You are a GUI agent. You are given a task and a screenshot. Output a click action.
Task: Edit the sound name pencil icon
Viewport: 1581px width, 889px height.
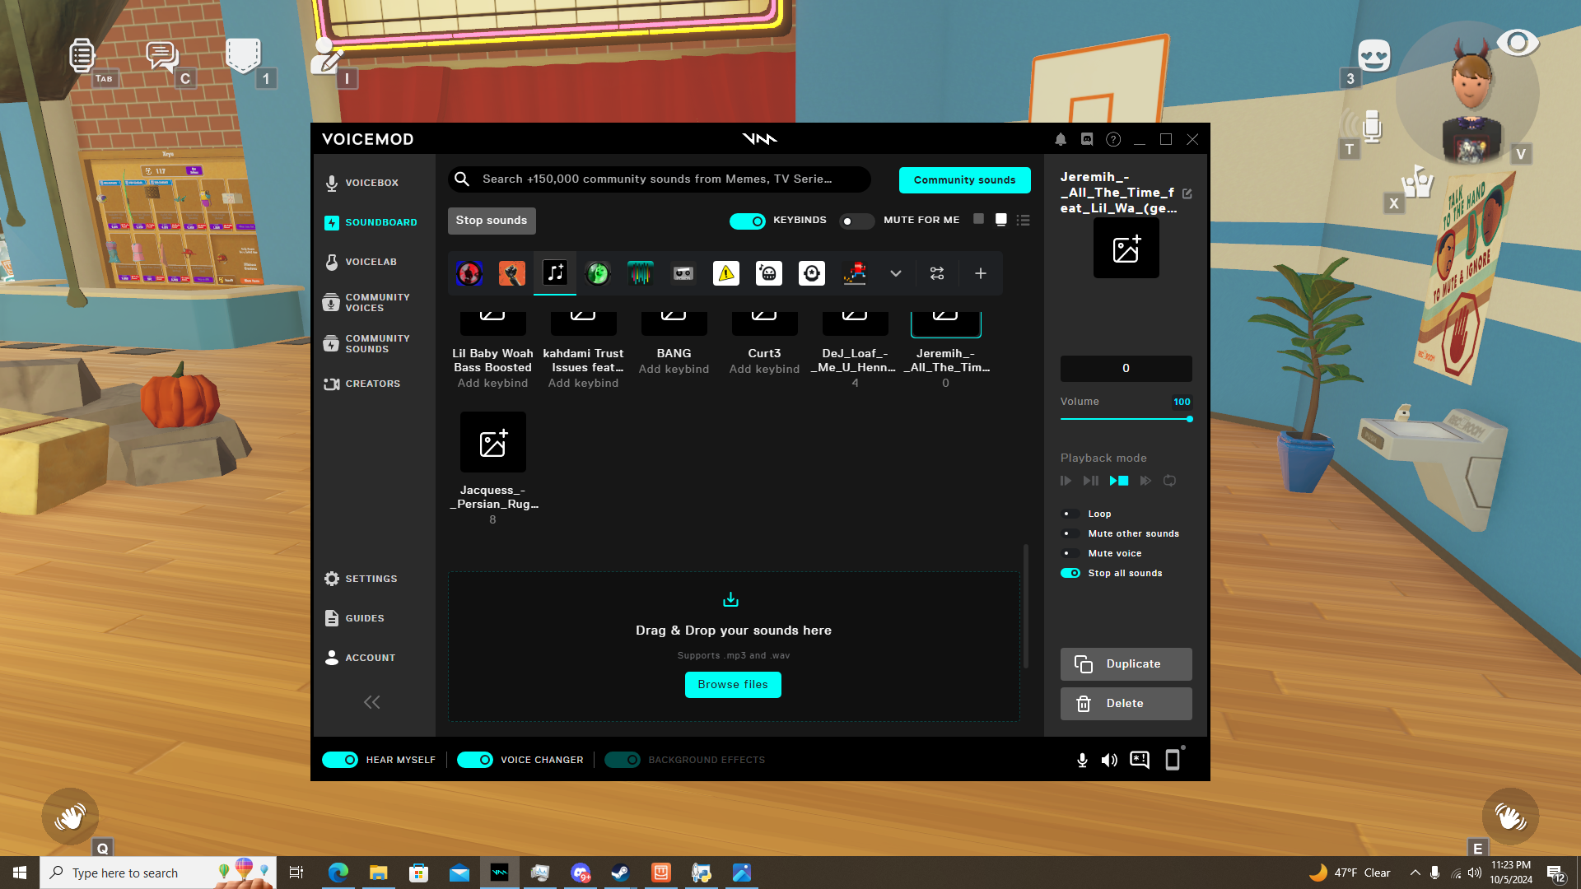click(1187, 193)
